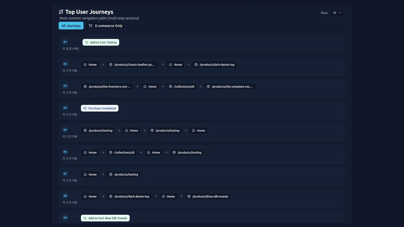The image size is (404, 227).
Task: Click globe icon on /products/testing in journey #7
Action: 111,174
